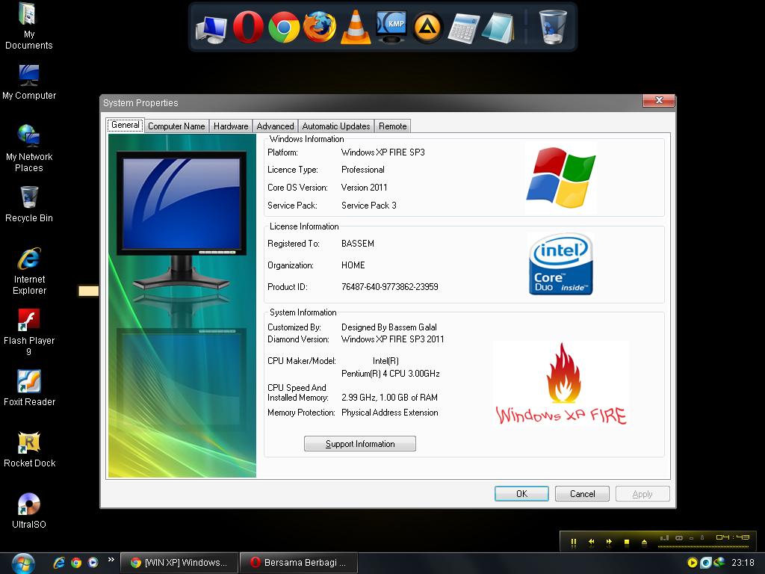Pause playback in the mini player
This screenshot has height=574, width=765.
point(572,543)
